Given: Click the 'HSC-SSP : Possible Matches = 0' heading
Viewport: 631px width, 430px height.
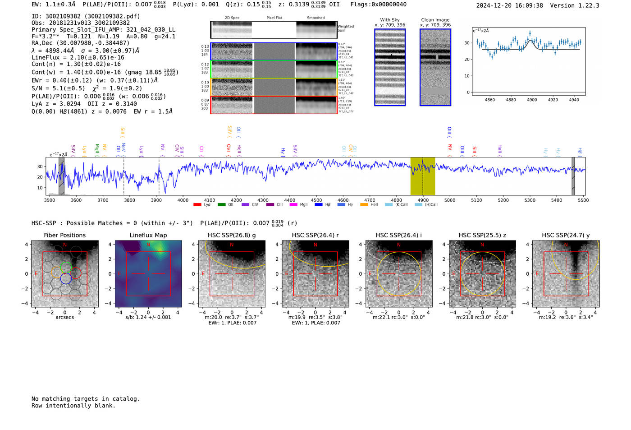Looking at the screenshot, I should coord(84,223).
